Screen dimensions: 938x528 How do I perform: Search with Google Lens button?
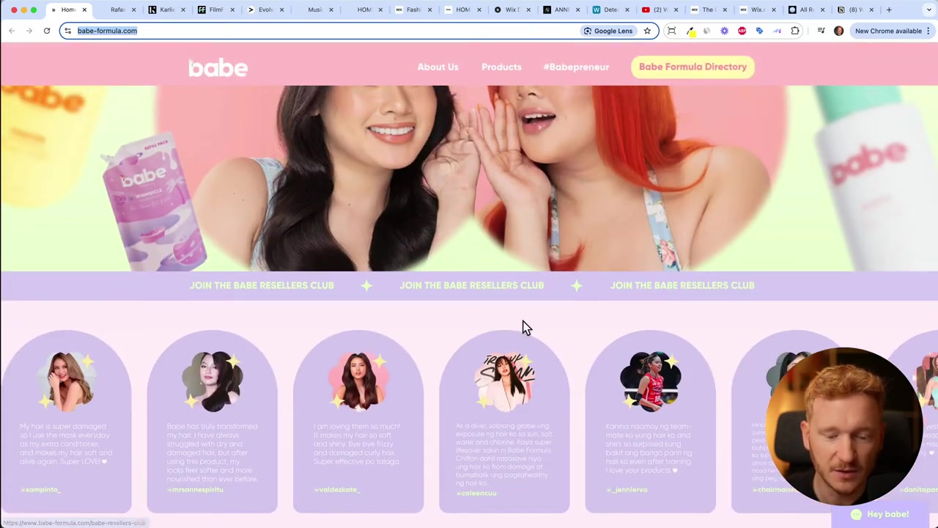(608, 31)
